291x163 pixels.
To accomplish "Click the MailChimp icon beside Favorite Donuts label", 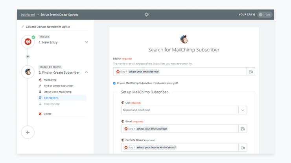I will click(123, 140).
